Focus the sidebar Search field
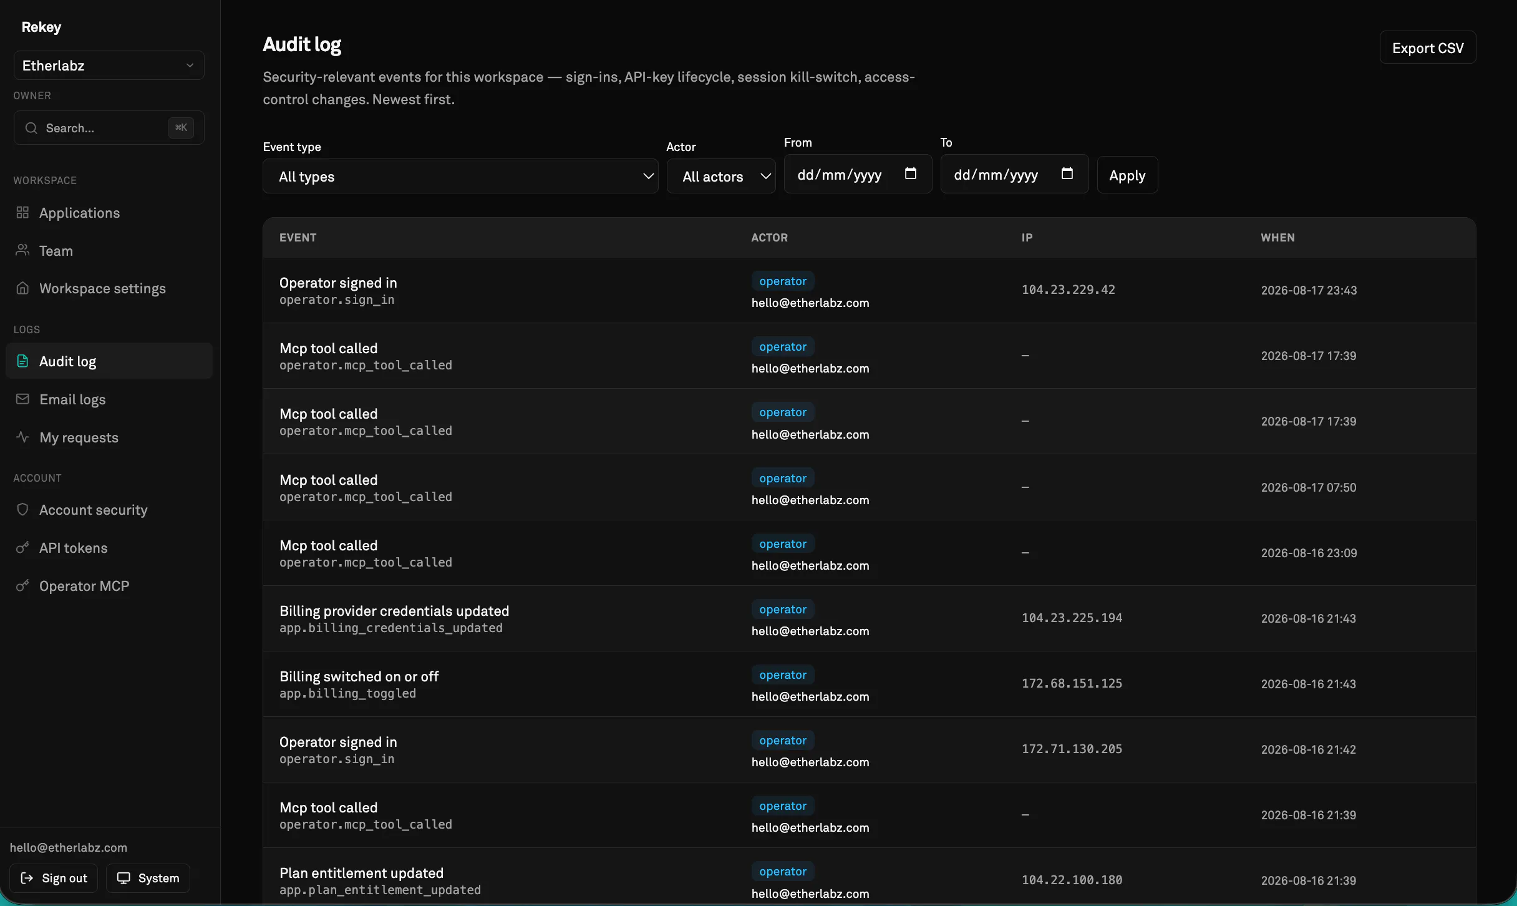Viewport: 1517px width, 906px height. click(x=109, y=128)
